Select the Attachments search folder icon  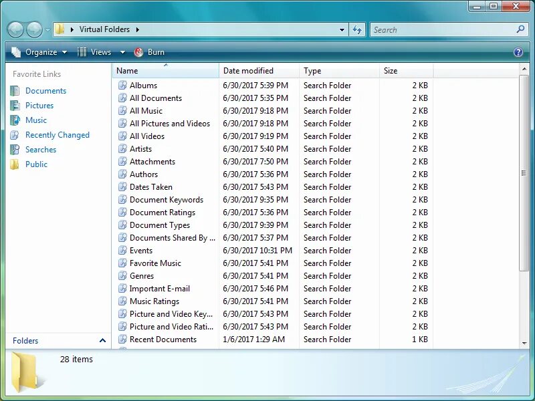(122, 161)
